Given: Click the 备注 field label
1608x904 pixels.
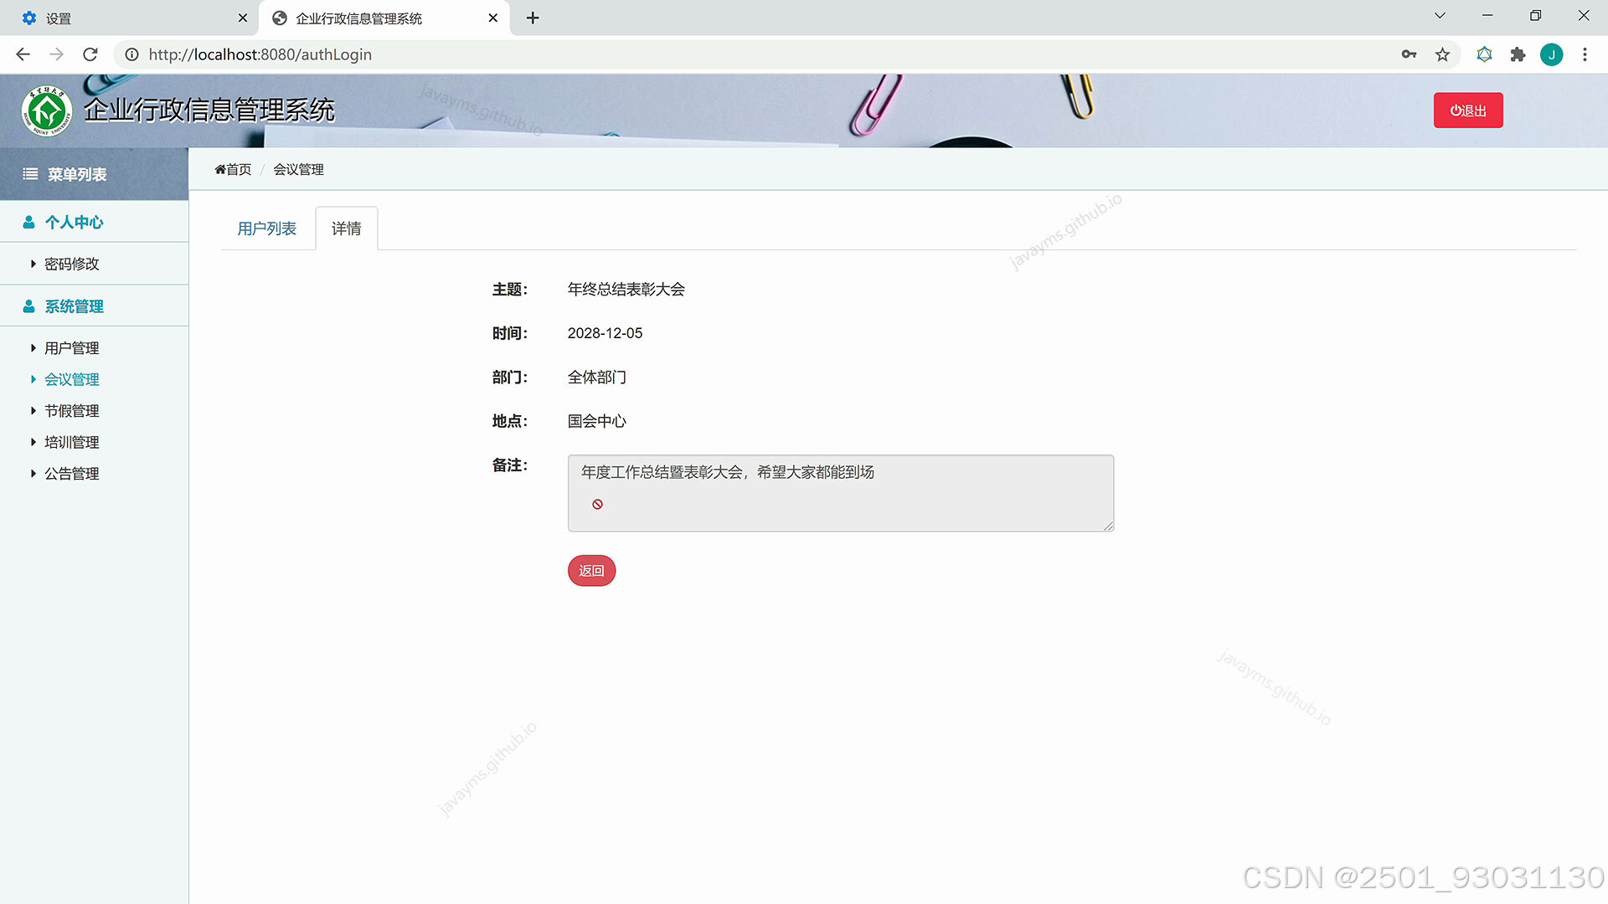Looking at the screenshot, I should click(509, 465).
